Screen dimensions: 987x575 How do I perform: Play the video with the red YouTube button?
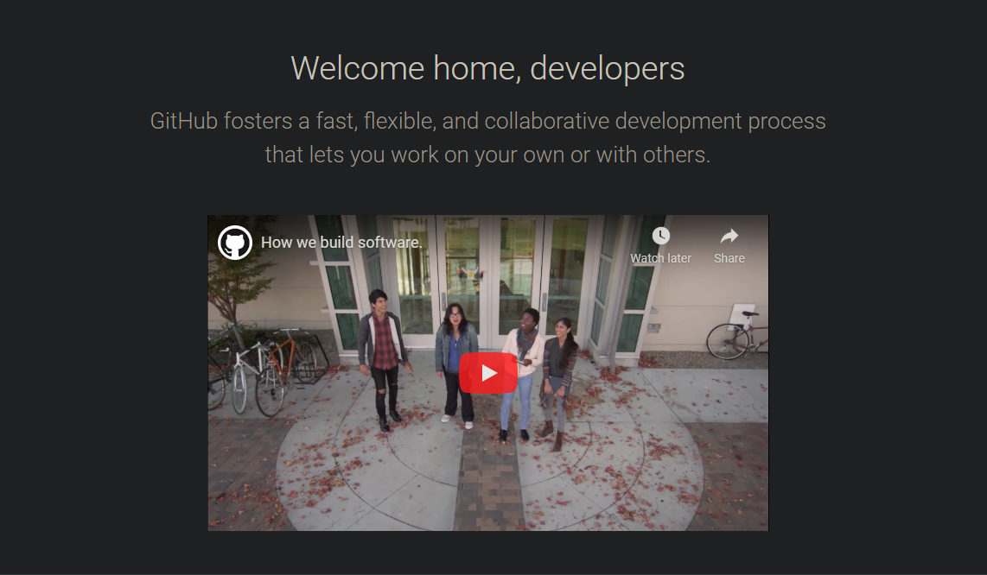[487, 373]
